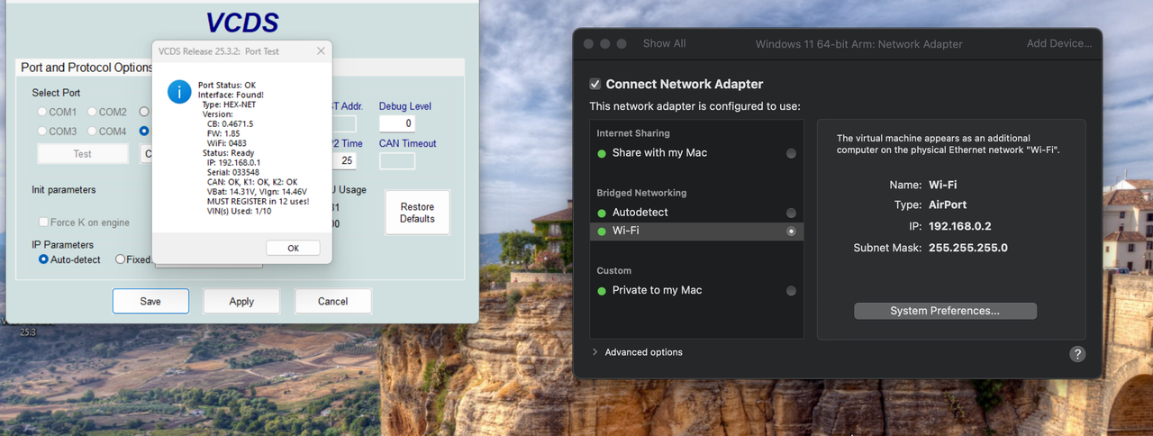Click the VCDS title logo text
Viewport: 1153px width, 436px height.
click(241, 23)
